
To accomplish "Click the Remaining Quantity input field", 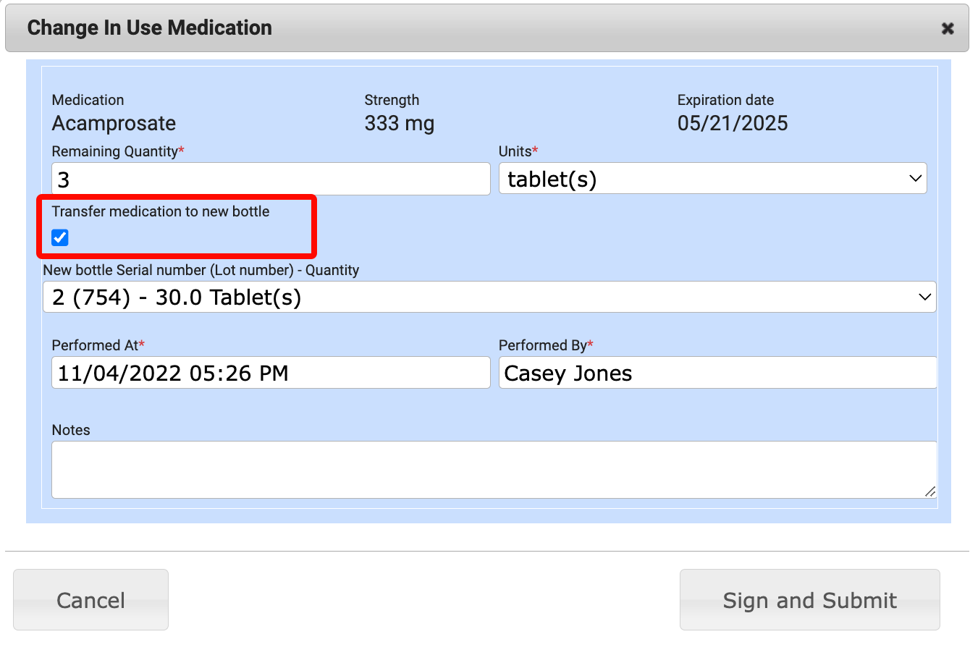I will click(271, 179).
